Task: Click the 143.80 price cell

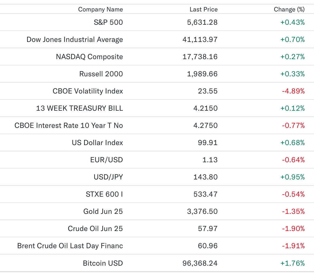Action: click(205, 177)
